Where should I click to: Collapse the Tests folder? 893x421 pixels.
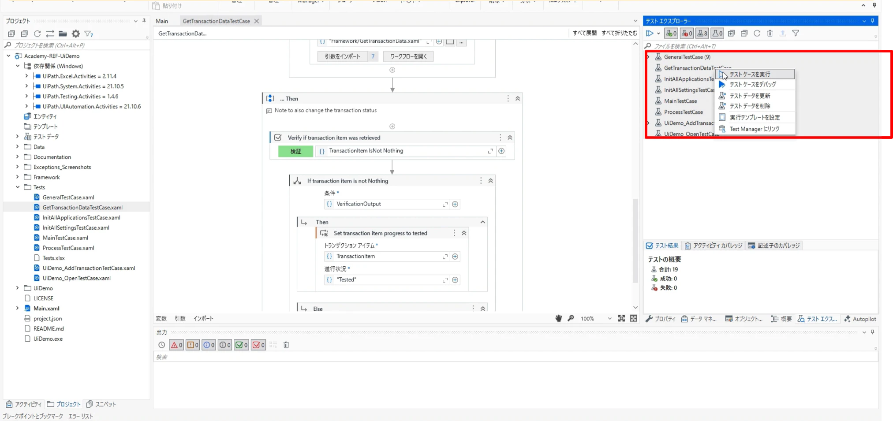[18, 187]
